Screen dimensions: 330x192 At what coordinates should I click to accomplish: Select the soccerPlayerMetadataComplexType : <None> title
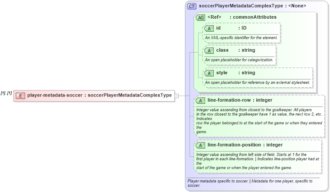(x=252, y=6)
